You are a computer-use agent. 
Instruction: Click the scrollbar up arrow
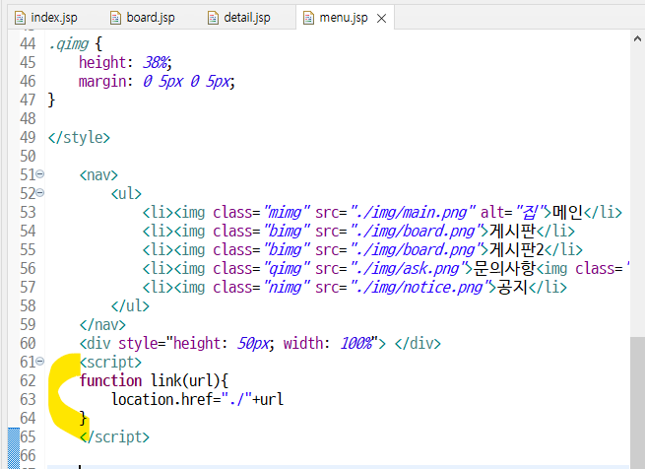(x=637, y=39)
